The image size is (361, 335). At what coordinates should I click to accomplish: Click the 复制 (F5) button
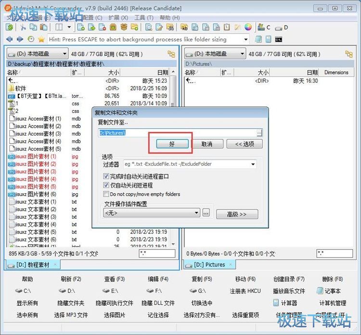pyautogui.click(x=202, y=279)
